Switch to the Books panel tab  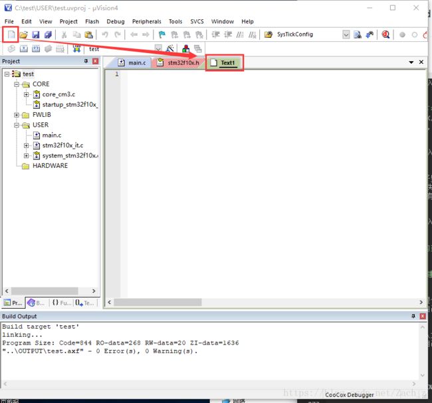(37, 303)
